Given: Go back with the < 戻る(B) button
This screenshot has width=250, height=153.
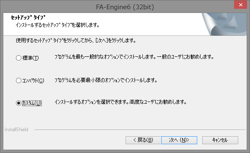Looking at the screenshot, I should tap(143, 140).
